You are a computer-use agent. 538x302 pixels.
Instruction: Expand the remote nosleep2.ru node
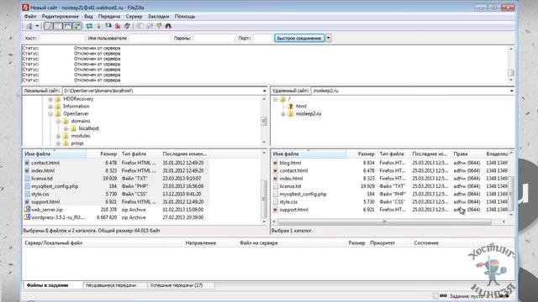tap(283, 114)
